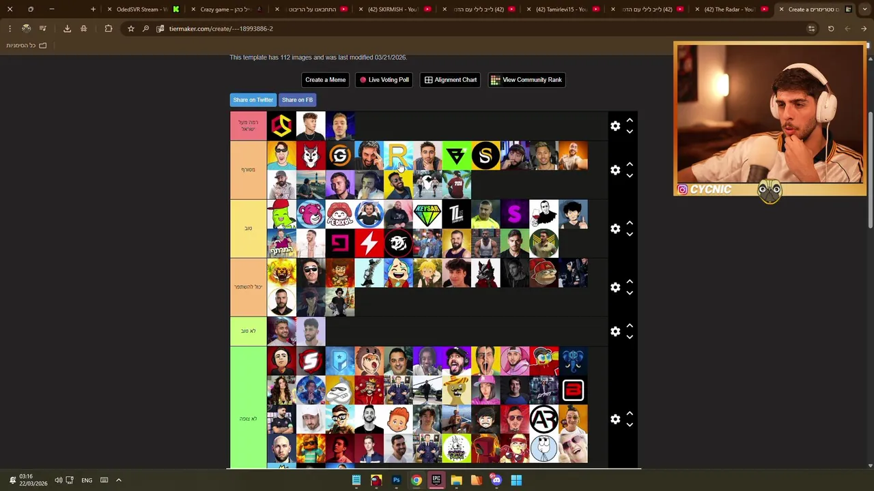
Task: Open settings gear for the 'מטורף' tier
Action: pos(615,170)
